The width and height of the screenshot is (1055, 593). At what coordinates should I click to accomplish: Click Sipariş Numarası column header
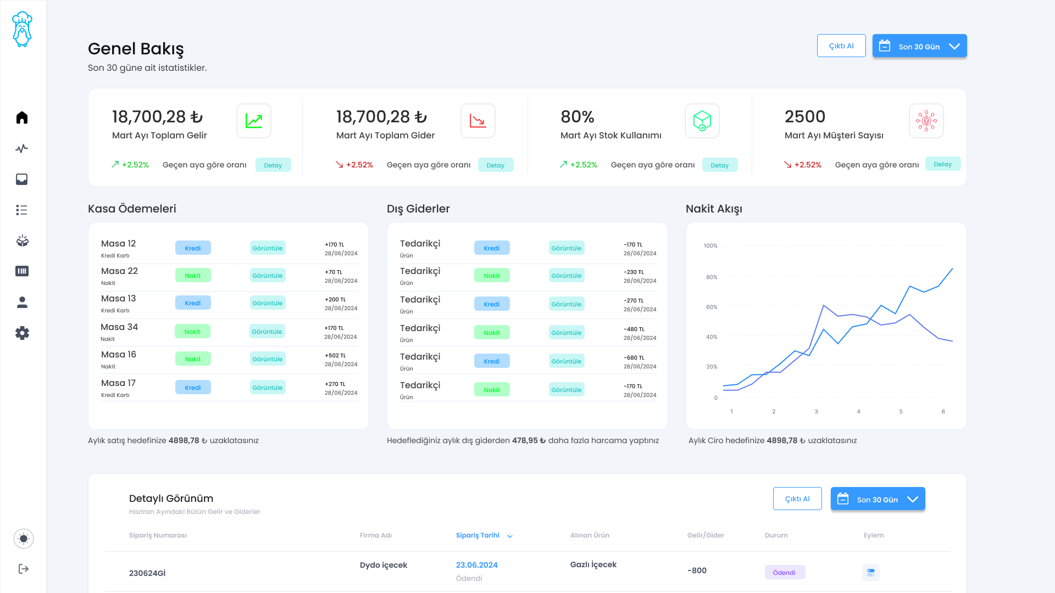tap(158, 535)
